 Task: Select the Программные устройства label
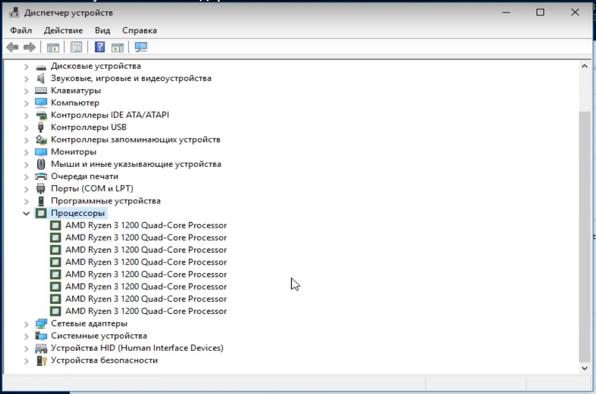click(106, 201)
